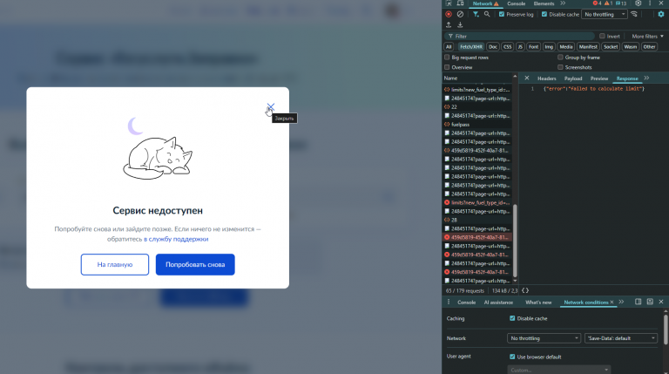Select the request named '22'
Screen dimensions: 669x374
478,107
